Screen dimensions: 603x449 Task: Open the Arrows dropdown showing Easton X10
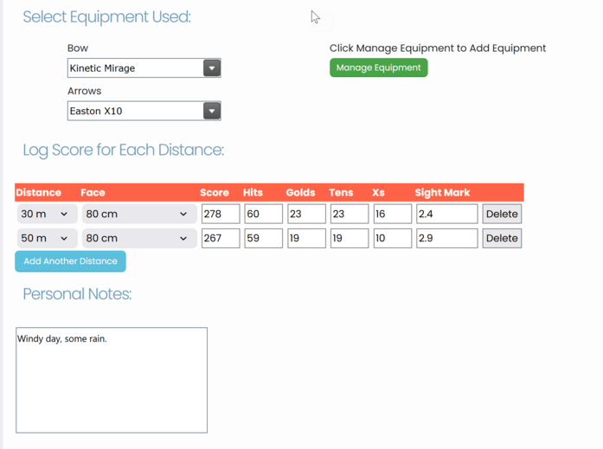144,111
